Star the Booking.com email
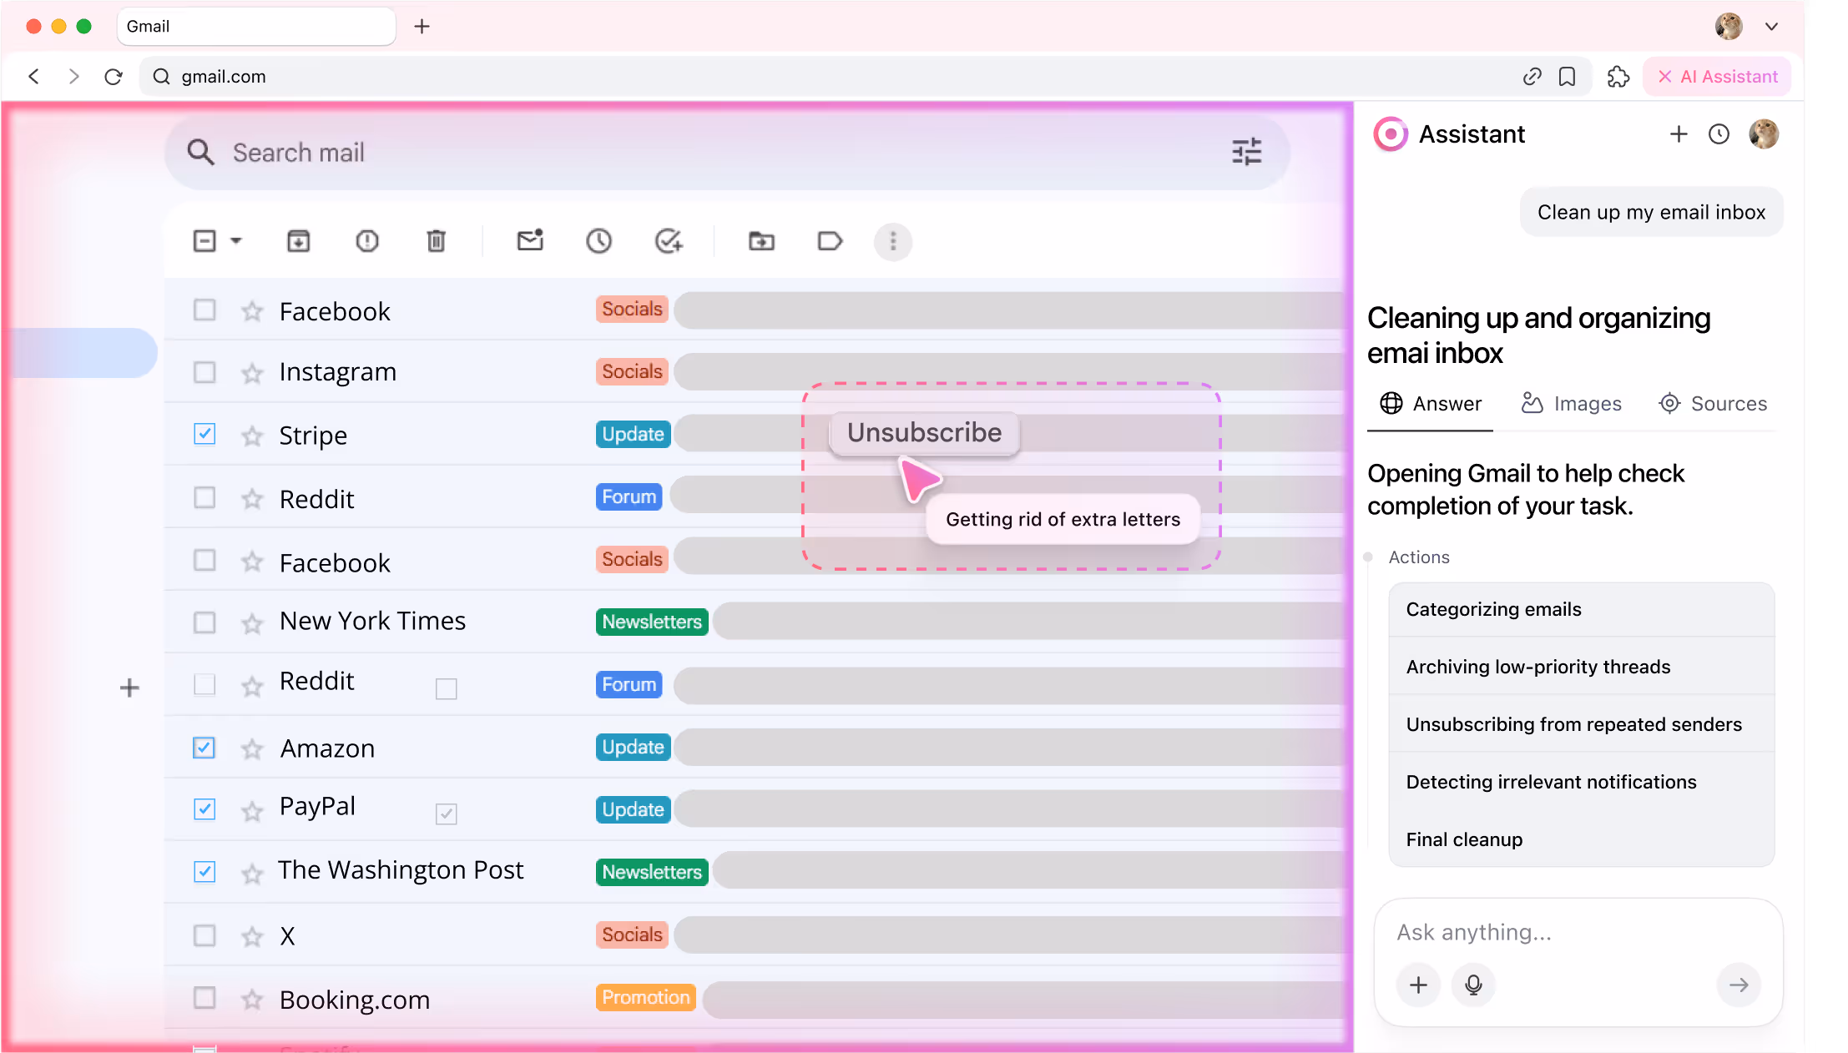Image resolution: width=1848 pixels, height=1053 pixels. (252, 999)
